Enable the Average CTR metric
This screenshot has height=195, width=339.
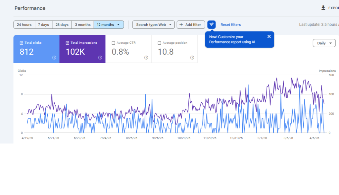click(114, 43)
